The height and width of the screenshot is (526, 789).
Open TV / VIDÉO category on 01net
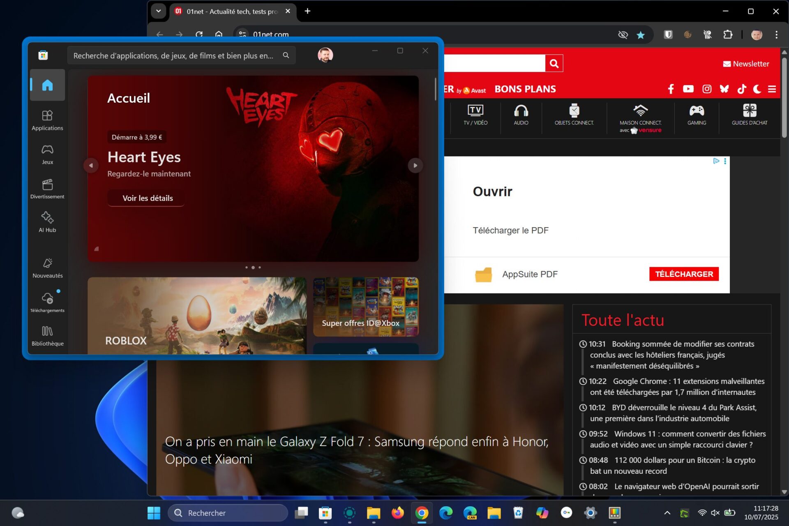475,115
